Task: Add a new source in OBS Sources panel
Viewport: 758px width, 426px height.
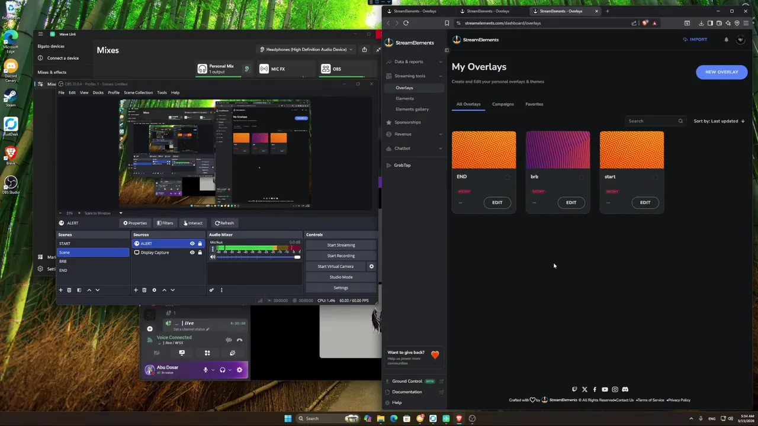Action: pyautogui.click(x=136, y=290)
